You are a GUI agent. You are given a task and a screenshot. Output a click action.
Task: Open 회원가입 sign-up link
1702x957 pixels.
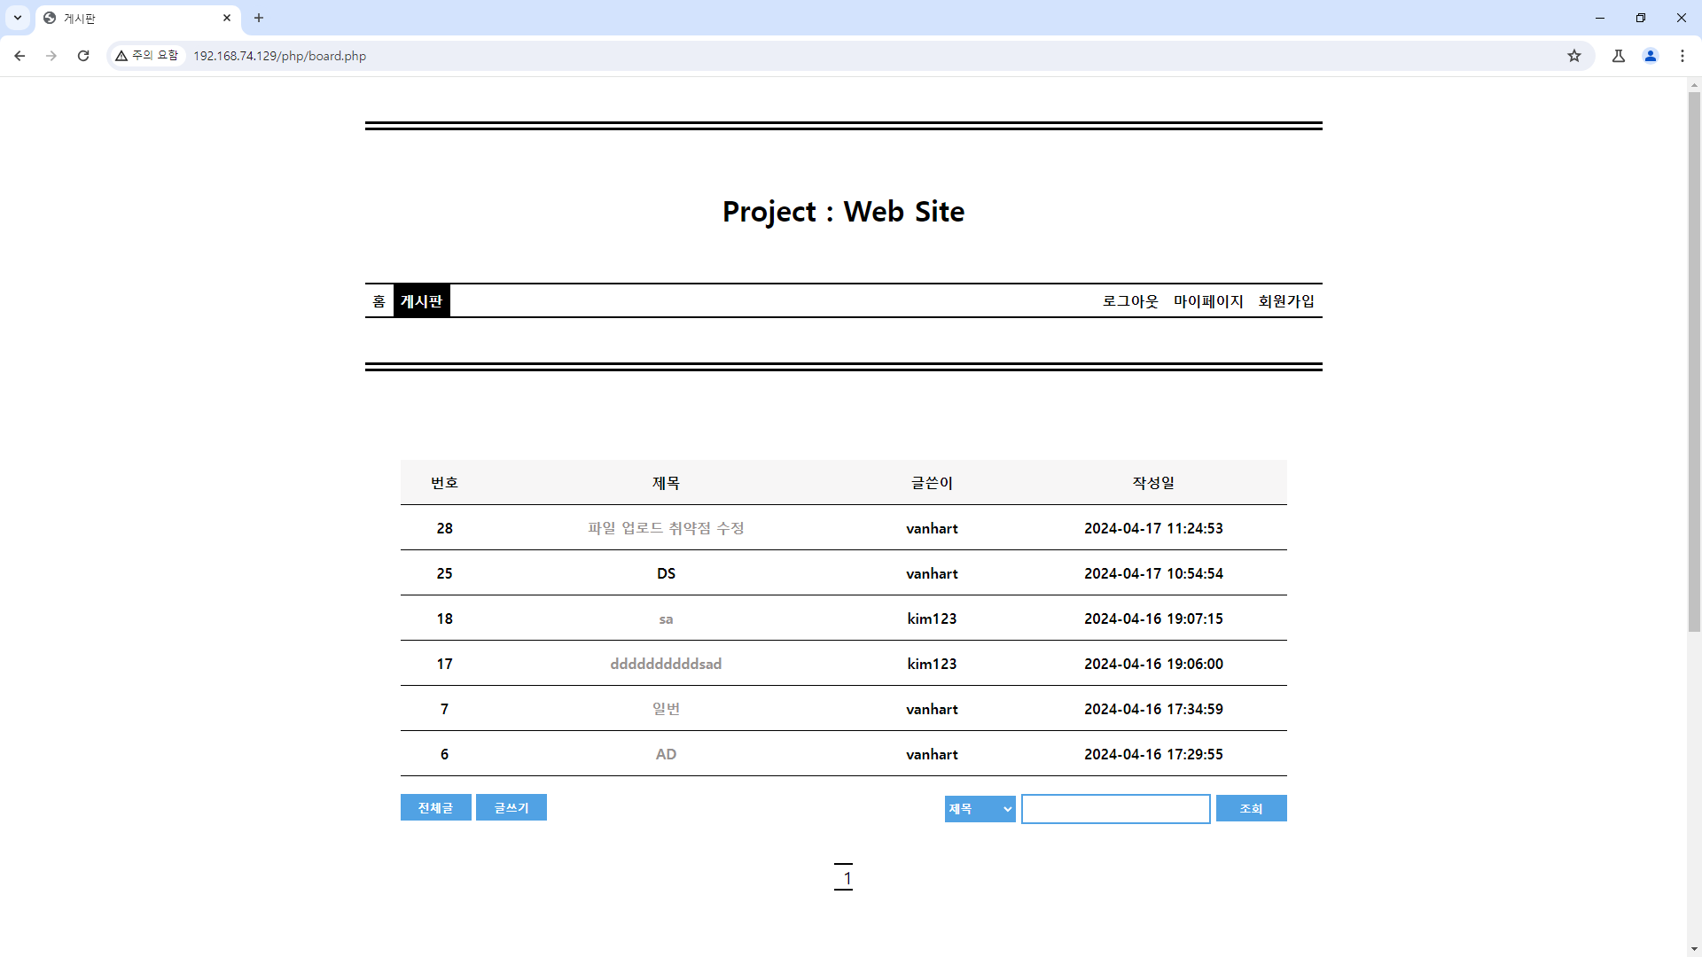click(1286, 301)
